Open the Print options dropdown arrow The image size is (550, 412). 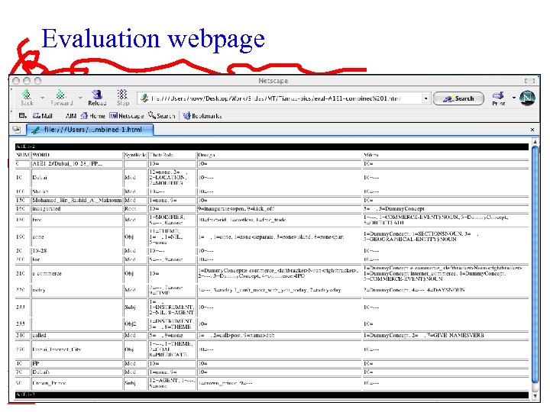pos(514,98)
